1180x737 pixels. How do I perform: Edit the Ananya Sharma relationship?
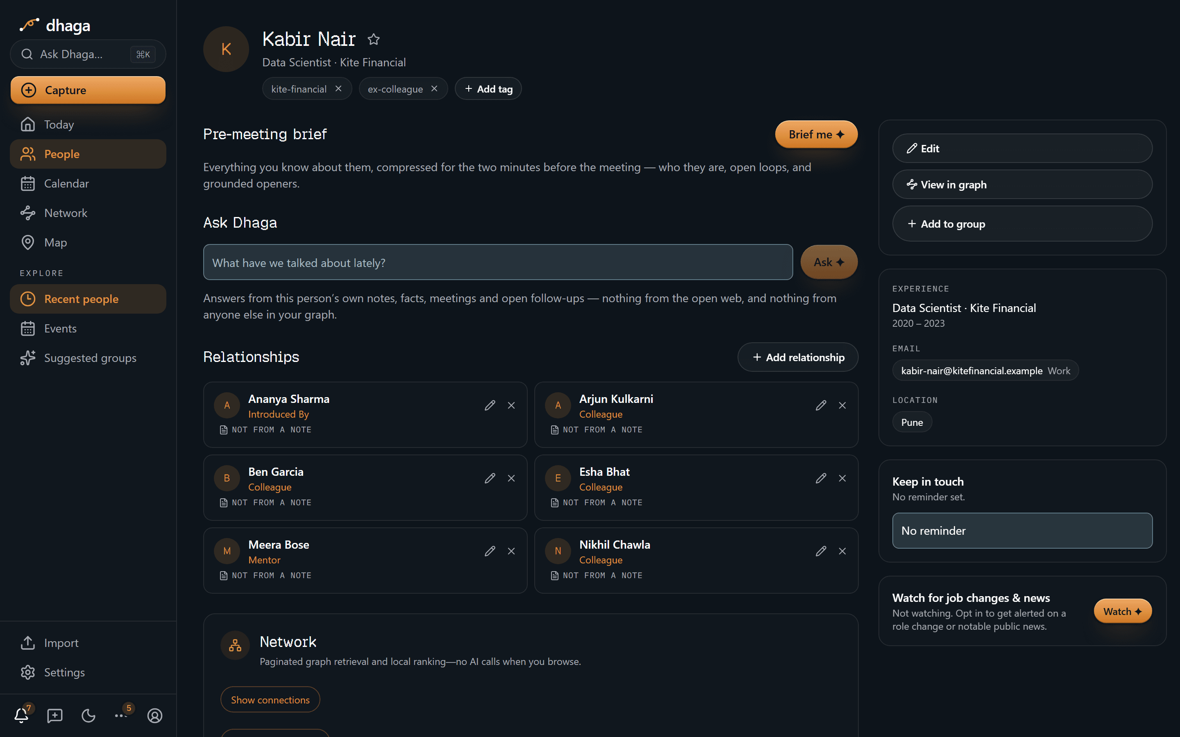click(490, 405)
